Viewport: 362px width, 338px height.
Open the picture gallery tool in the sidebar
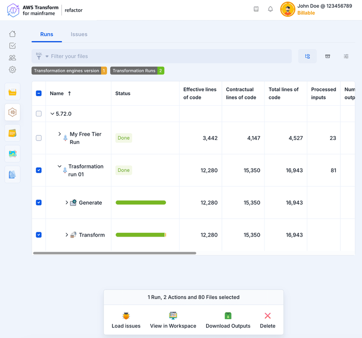coord(13,154)
